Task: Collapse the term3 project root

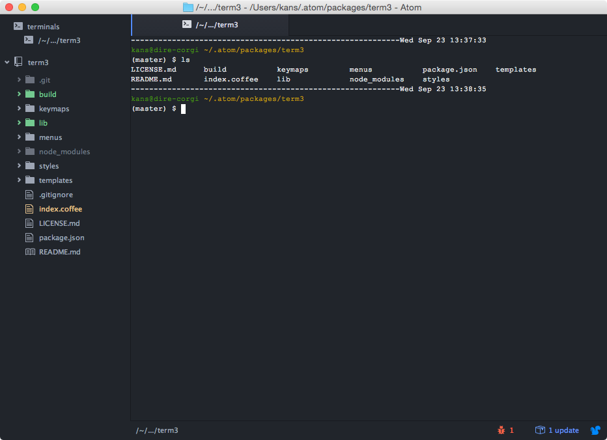Action: coord(7,62)
